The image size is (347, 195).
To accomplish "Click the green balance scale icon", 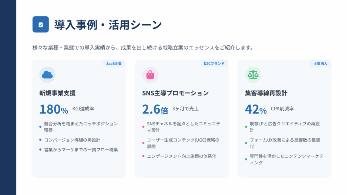I will click(x=253, y=75).
